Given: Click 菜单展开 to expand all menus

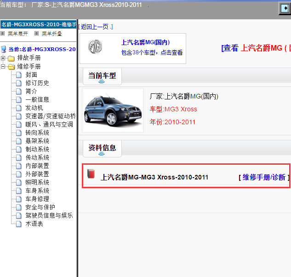Looking at the screenshot, I should (x=18, y=34).
